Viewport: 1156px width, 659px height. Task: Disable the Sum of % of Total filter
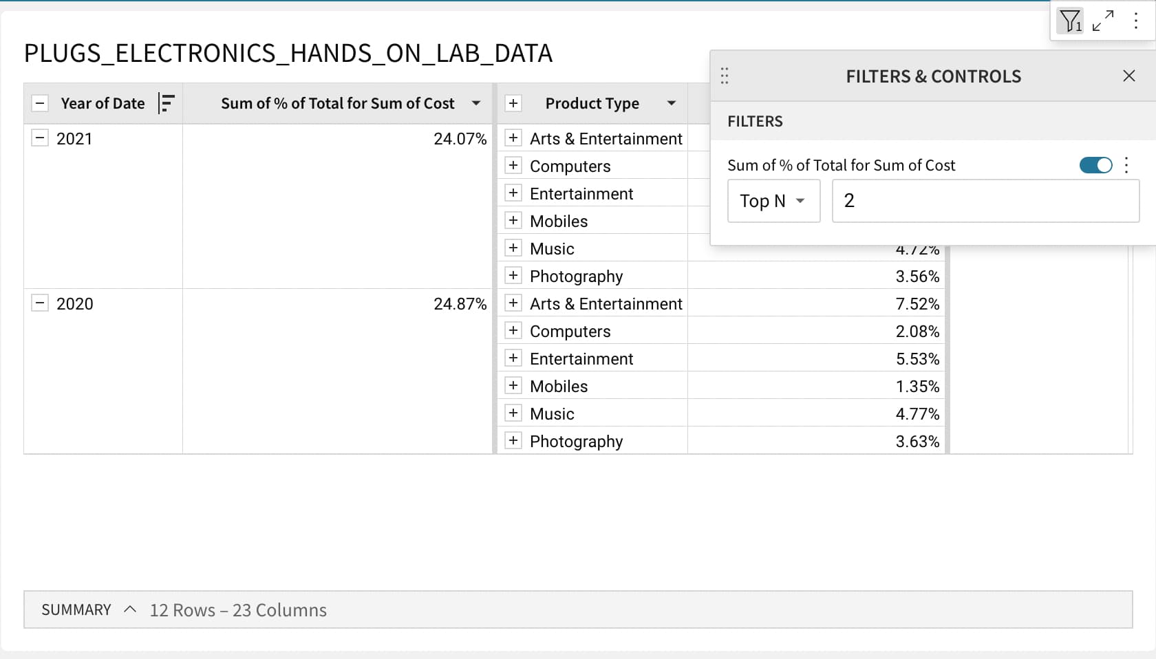(1095, 165)
